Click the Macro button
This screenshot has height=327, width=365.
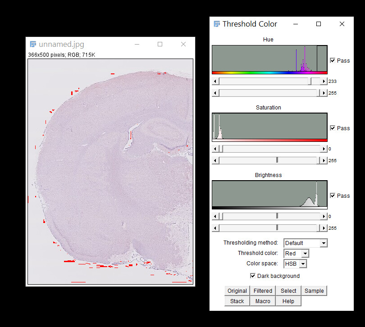(x=263, y=301)
